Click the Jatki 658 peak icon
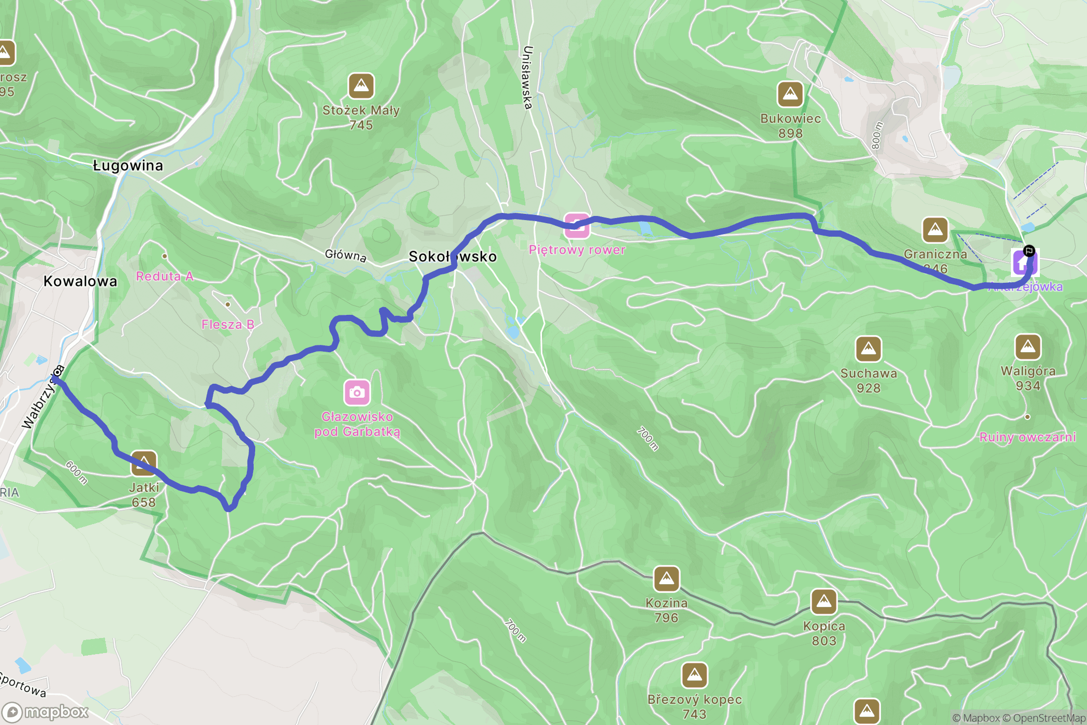 coord(144,463)
